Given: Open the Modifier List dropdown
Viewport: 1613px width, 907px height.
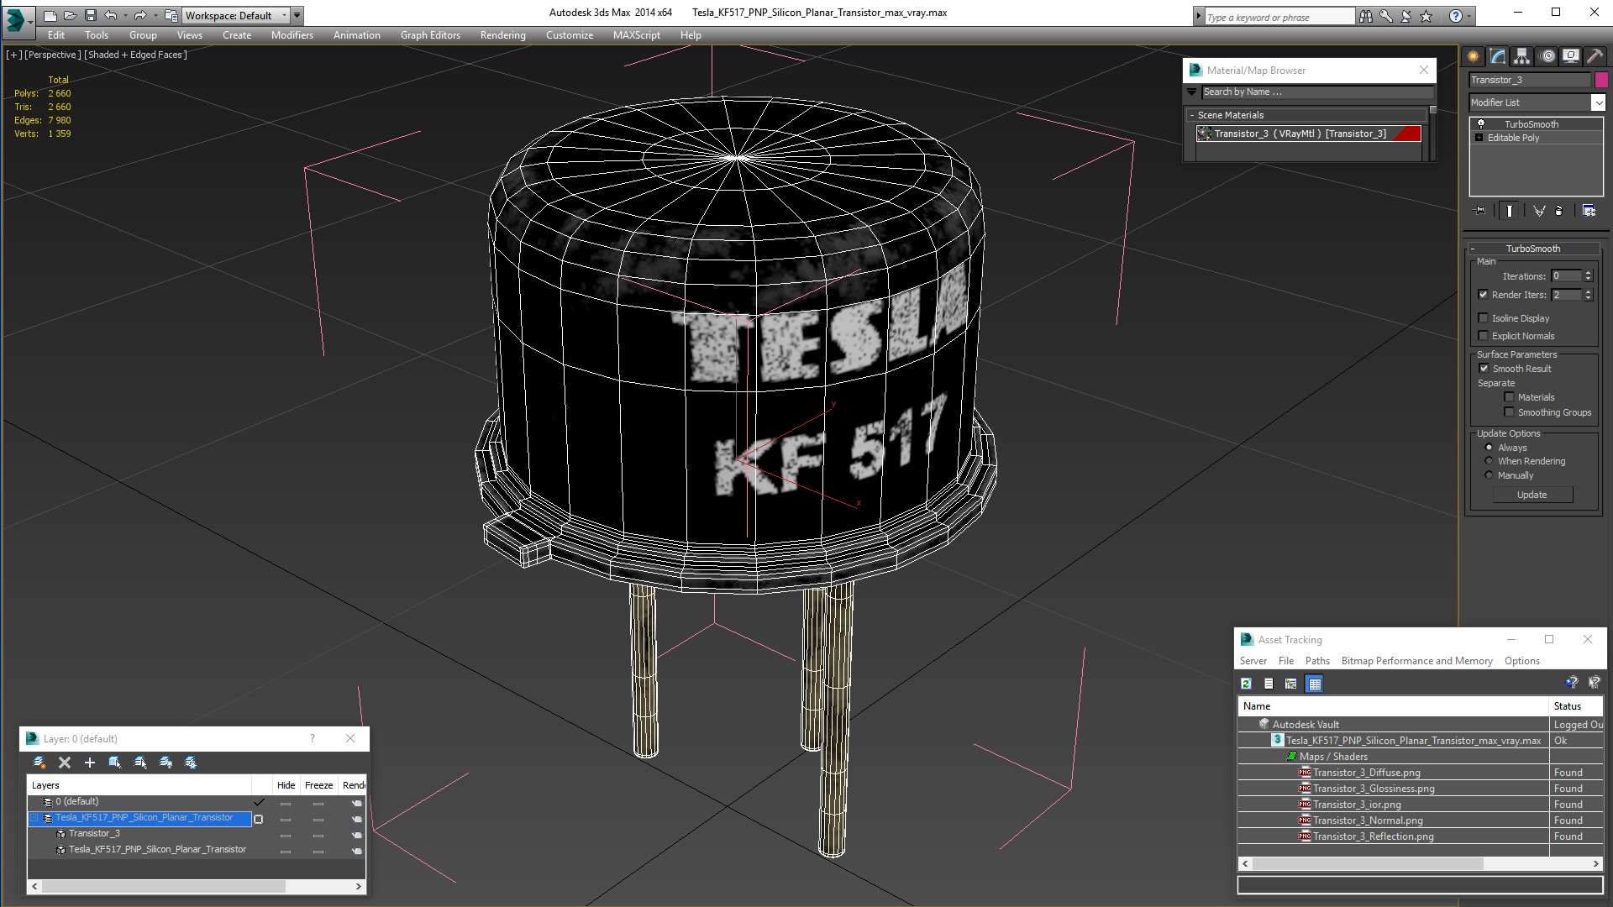Looking at the screenshot, I should click(1598, 102).
